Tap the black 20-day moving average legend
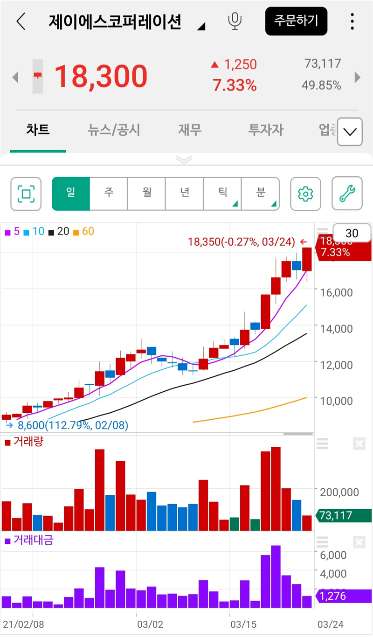This screenshot has height=638, width=373. 58,231
